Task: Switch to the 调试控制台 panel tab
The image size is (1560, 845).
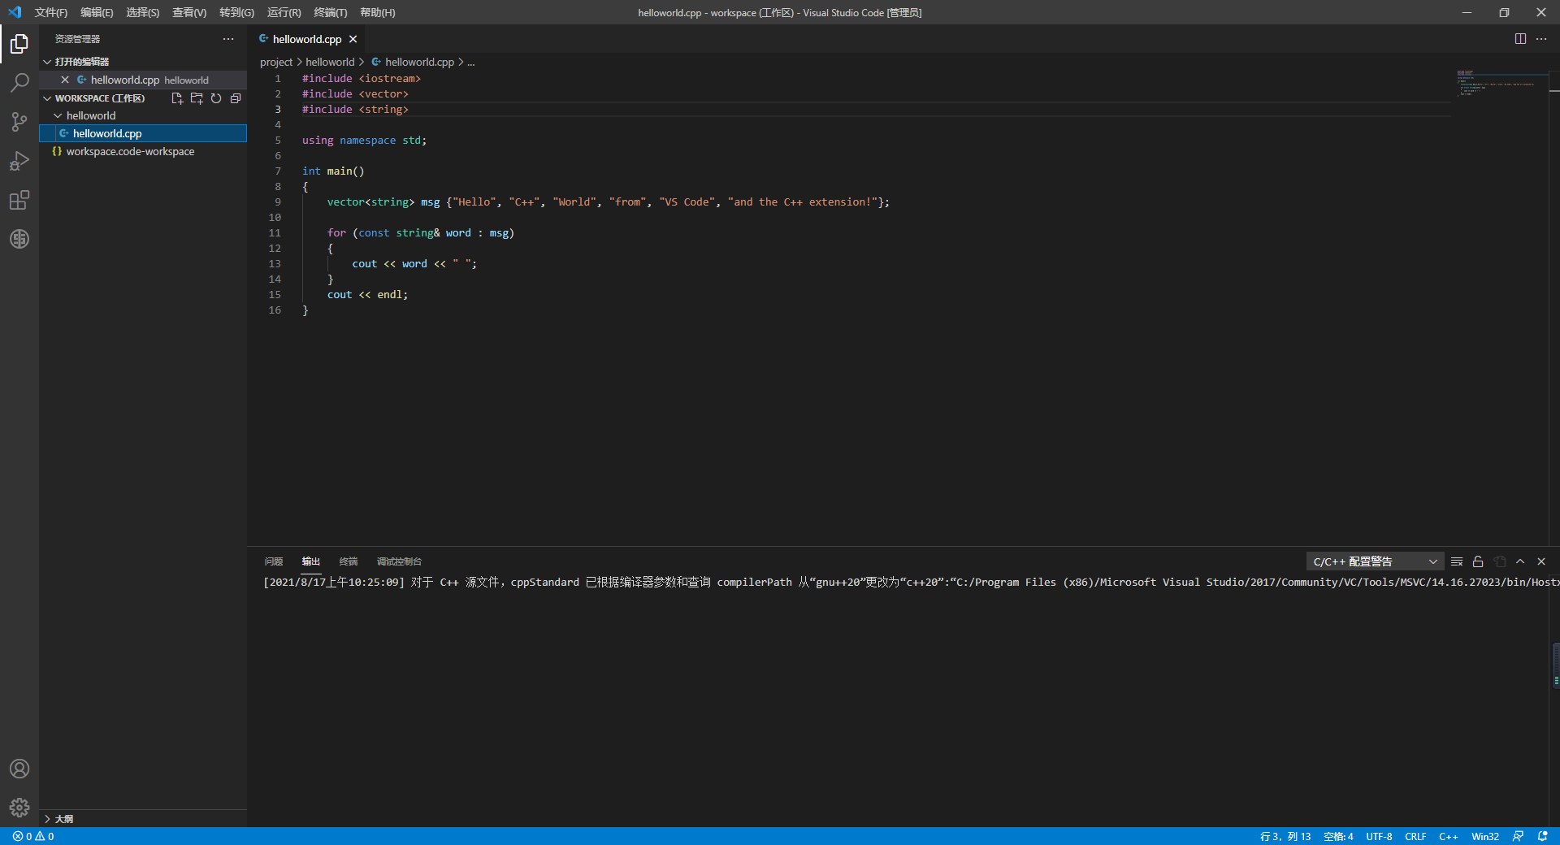Action: point(399,561)
